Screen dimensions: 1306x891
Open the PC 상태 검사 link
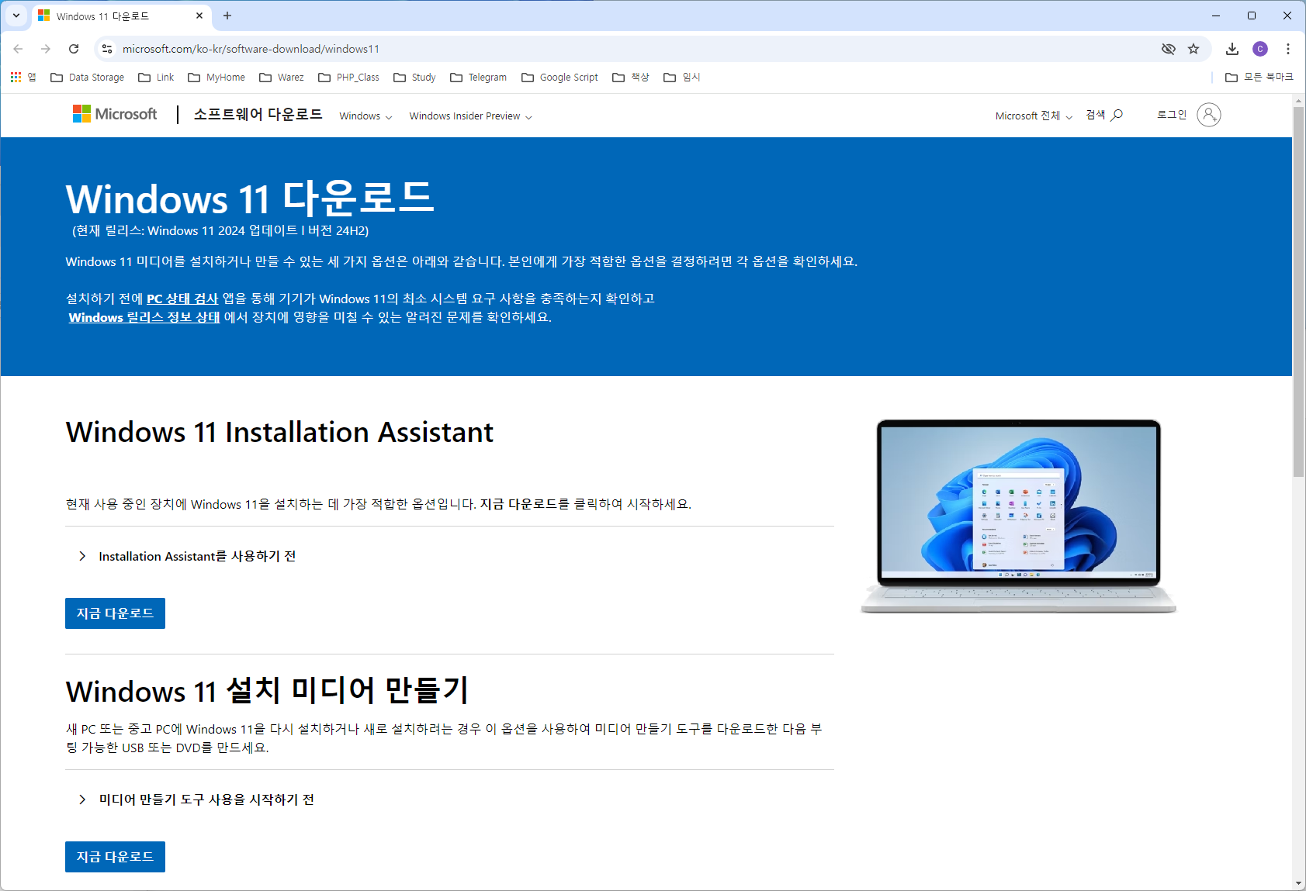click(182, 299)
